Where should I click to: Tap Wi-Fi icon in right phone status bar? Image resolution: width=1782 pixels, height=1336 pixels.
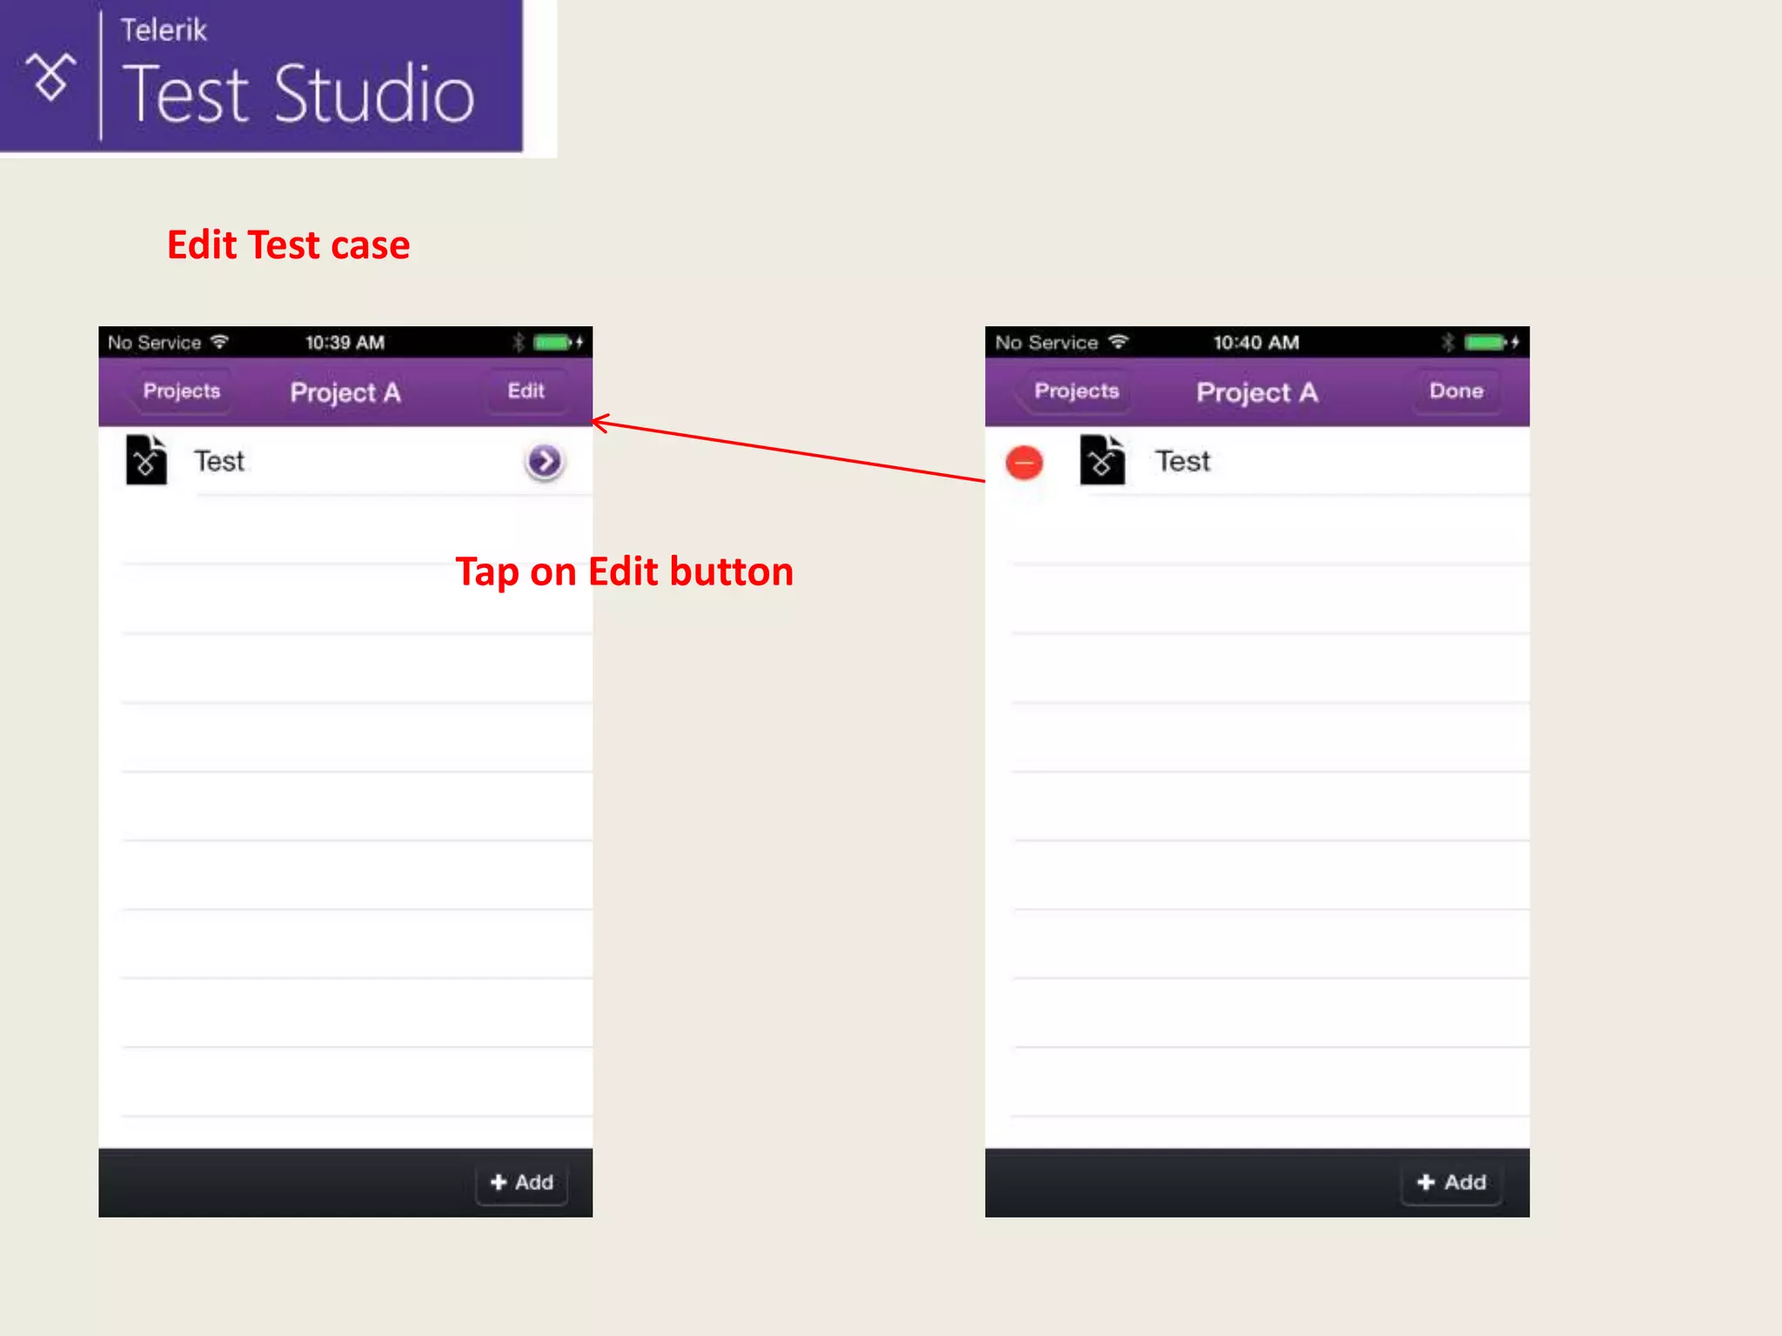1119,342
